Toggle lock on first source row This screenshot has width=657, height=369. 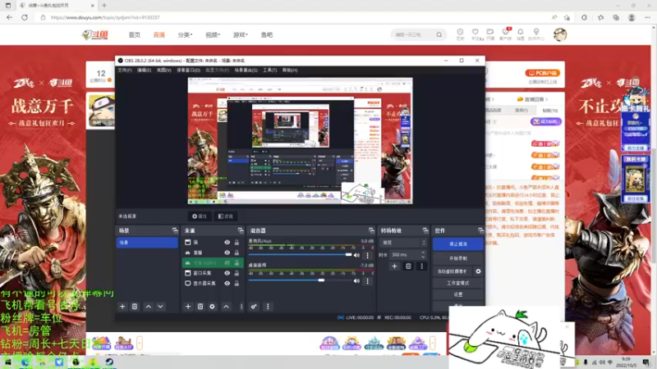pyautogui.click(x=237, y=242)
